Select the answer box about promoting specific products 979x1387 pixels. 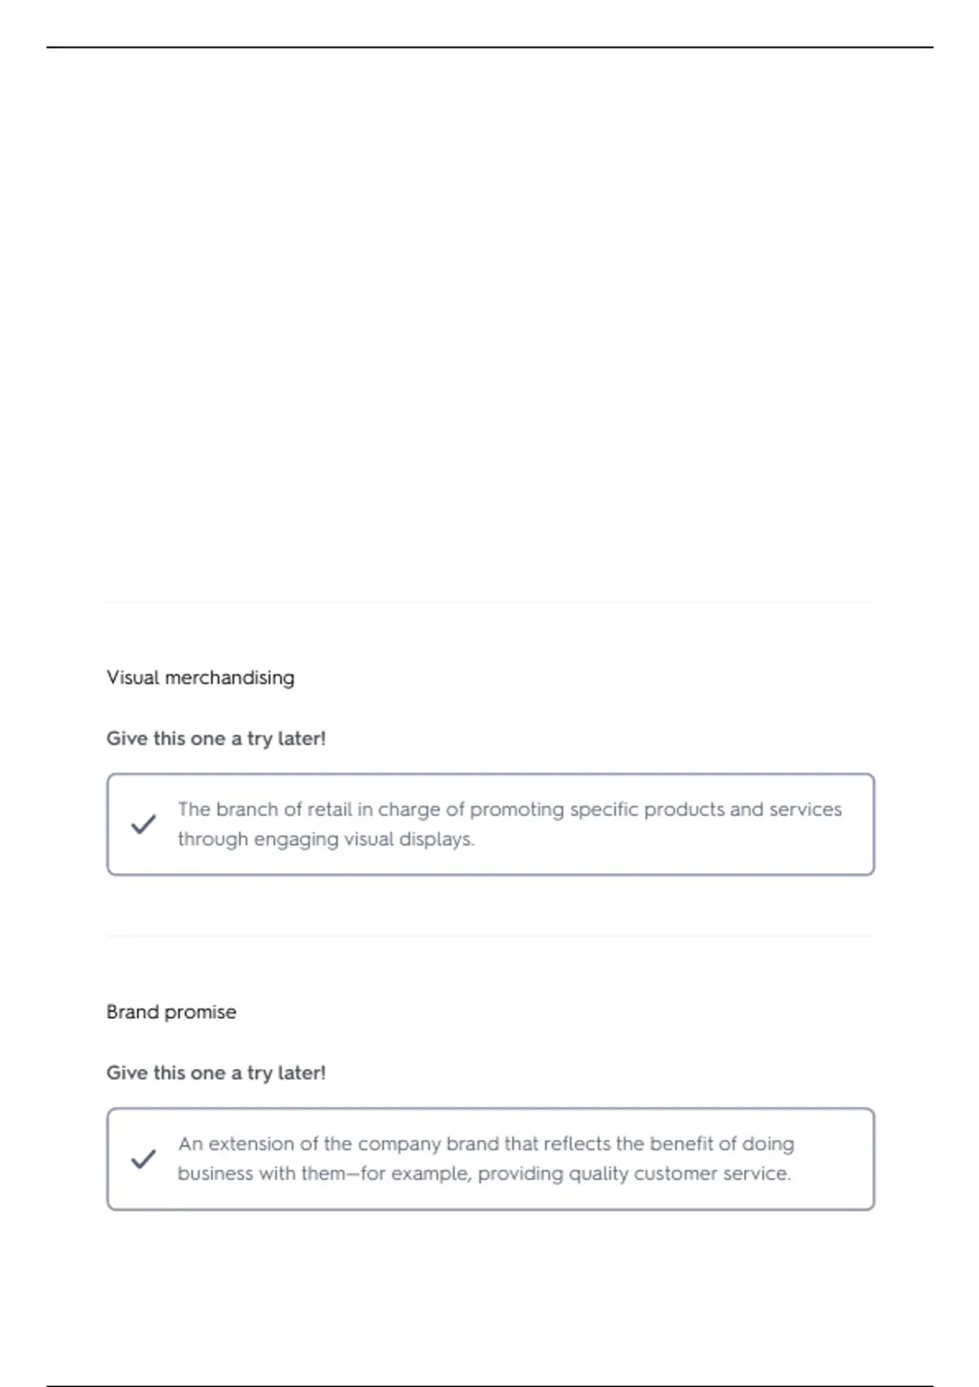coord(490,824)
